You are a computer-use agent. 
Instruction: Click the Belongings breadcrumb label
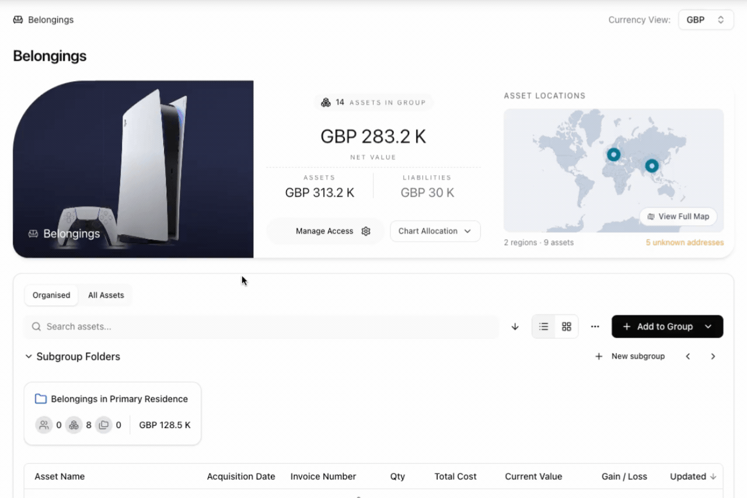pyautogui.click(x=51, y=20)
